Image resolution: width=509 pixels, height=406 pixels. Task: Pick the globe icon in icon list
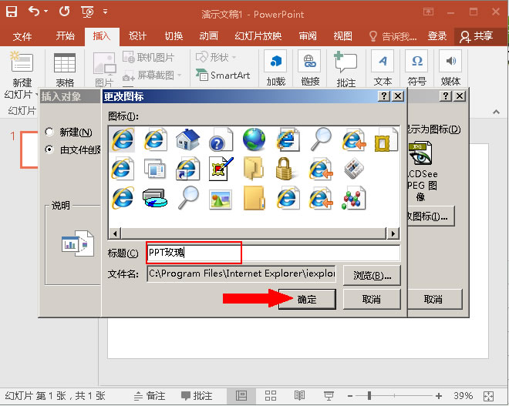[x=254, y=139]
